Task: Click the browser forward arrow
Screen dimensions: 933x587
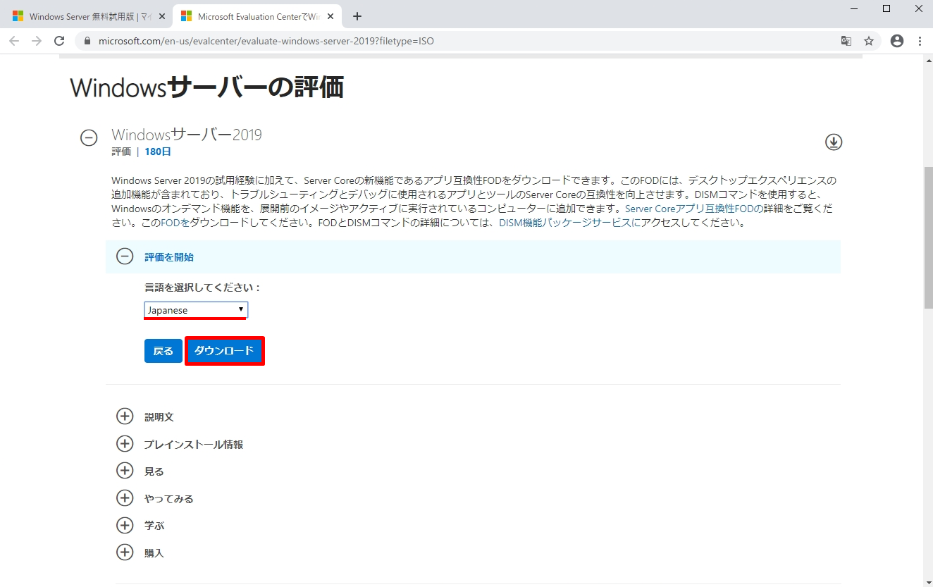Action: (37, 41)
